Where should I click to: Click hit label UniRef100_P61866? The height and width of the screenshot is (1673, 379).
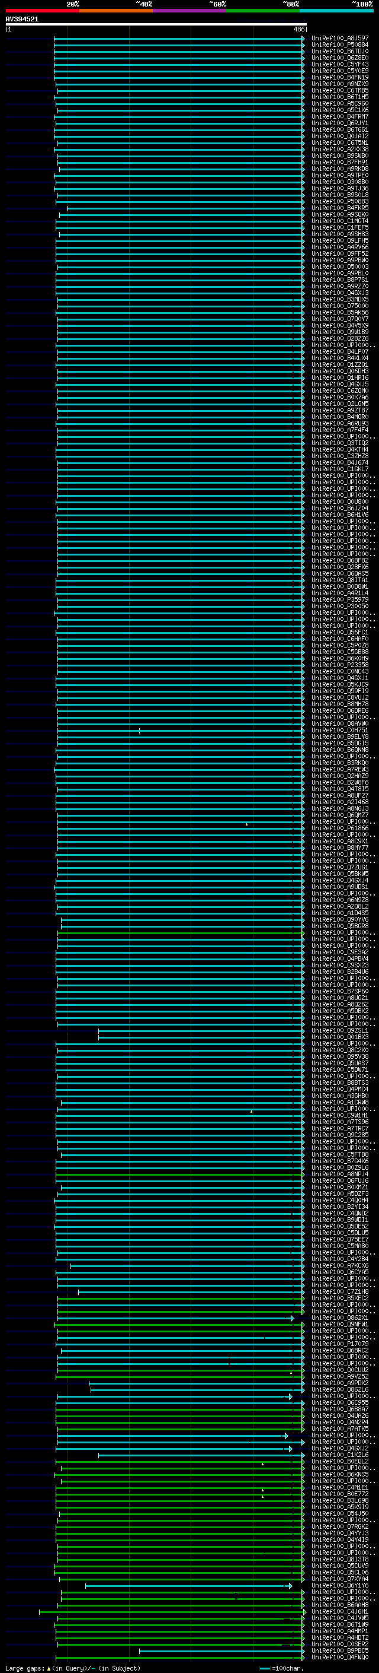[340, 828]
